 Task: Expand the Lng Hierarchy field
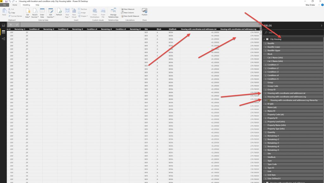pyautogui.click(x=265, y=100)
